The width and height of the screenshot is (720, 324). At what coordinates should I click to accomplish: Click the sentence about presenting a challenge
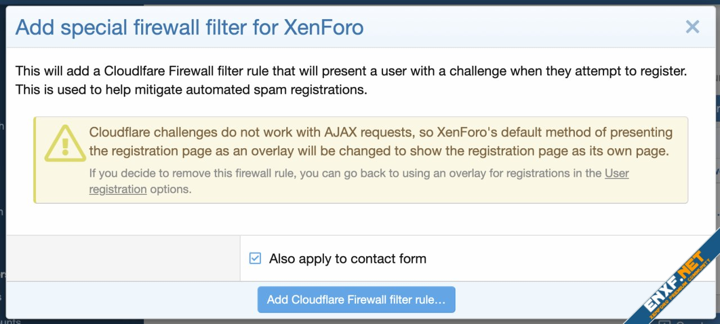click(351, 72)
